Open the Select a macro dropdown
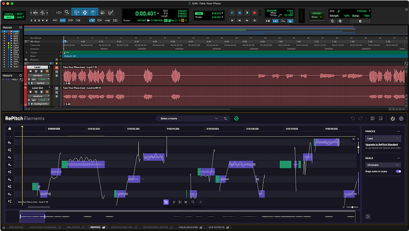Viewport: 409px width, 231px height. pos(188,118)
